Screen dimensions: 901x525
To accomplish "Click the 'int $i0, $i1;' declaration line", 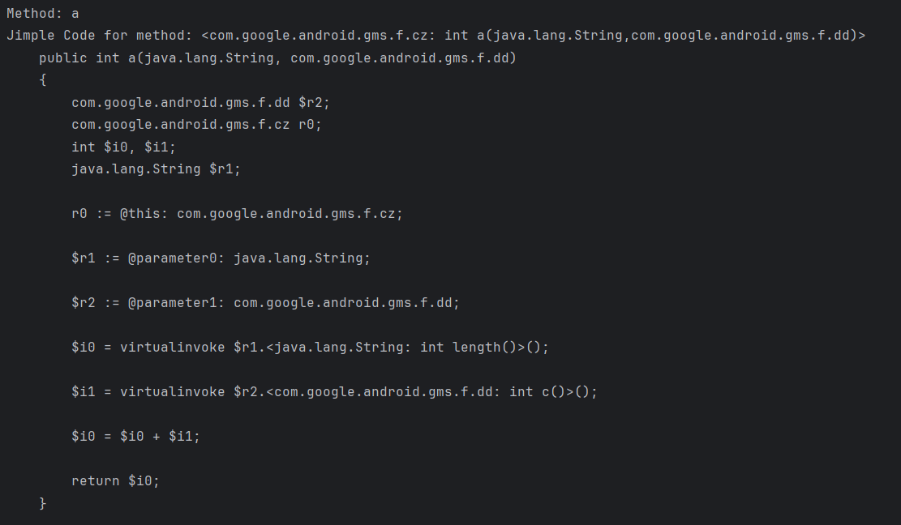I will coord(123,147).
